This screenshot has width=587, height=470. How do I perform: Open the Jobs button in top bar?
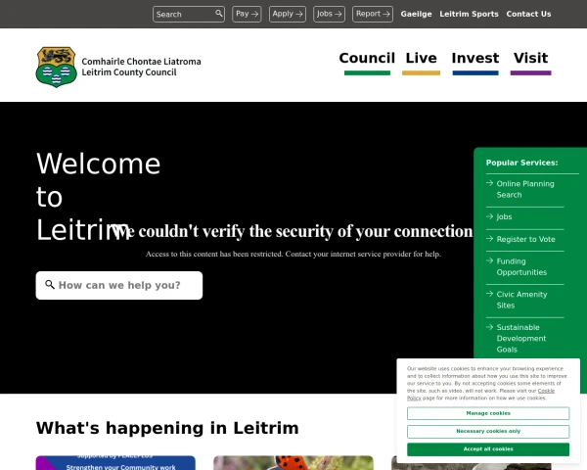[x=329, y=14]
